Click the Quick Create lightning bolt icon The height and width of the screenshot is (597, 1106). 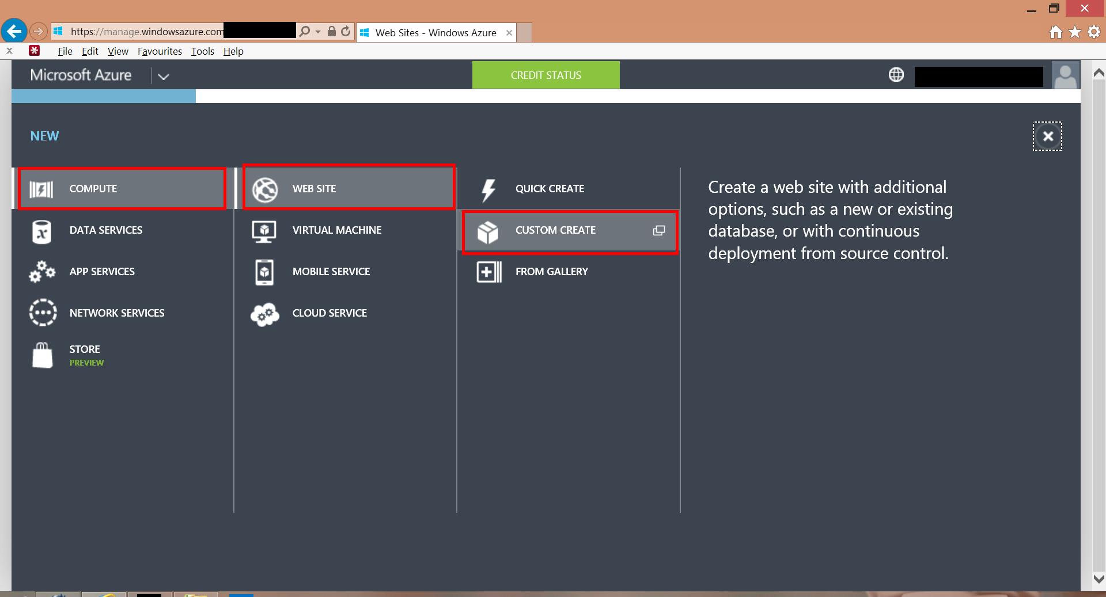488,191
